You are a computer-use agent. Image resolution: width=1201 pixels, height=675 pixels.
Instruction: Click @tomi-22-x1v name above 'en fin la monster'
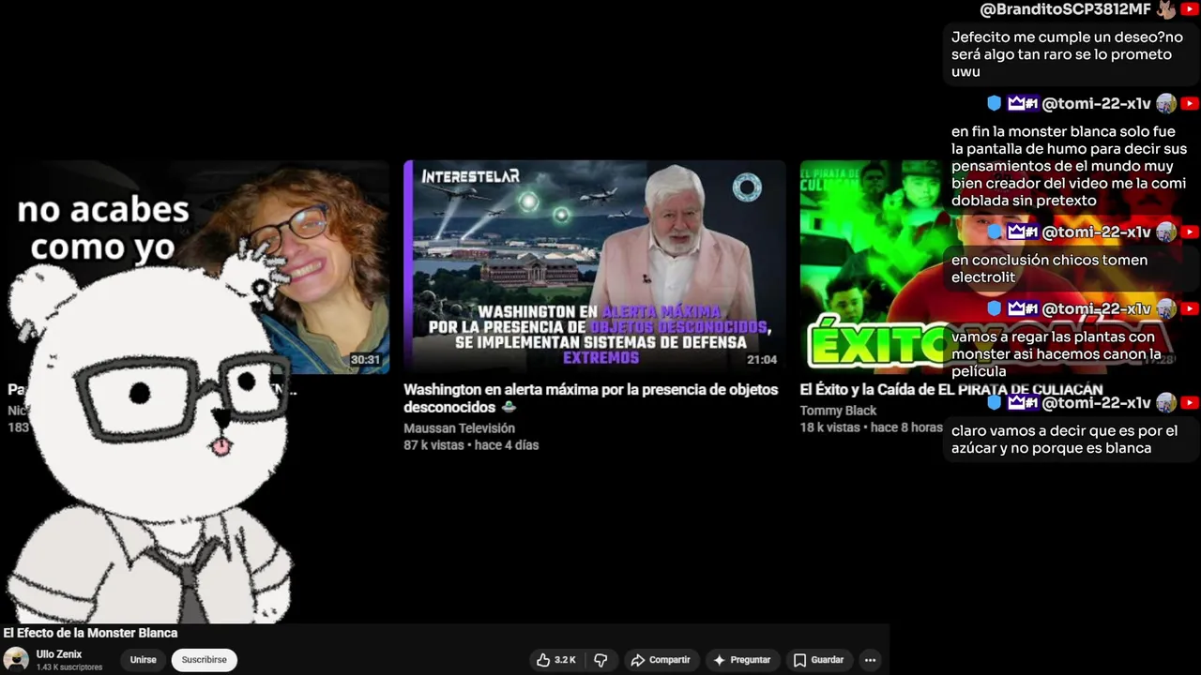pyautogui.click(x=1096, y=103)
